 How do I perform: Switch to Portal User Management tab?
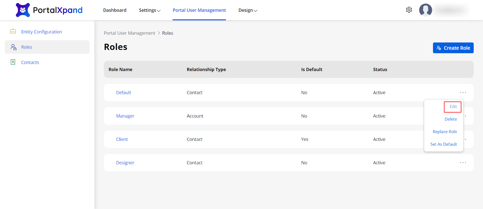point(199,10)
